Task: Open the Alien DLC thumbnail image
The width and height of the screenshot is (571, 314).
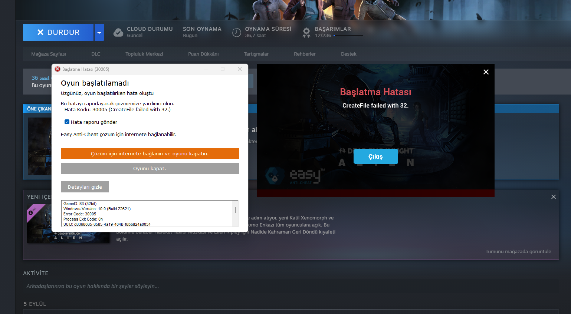Action: click(x=68, y=224)
